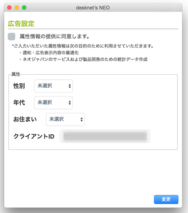Open the 年代 dropdown
The image size is (188, 213).
53,103
